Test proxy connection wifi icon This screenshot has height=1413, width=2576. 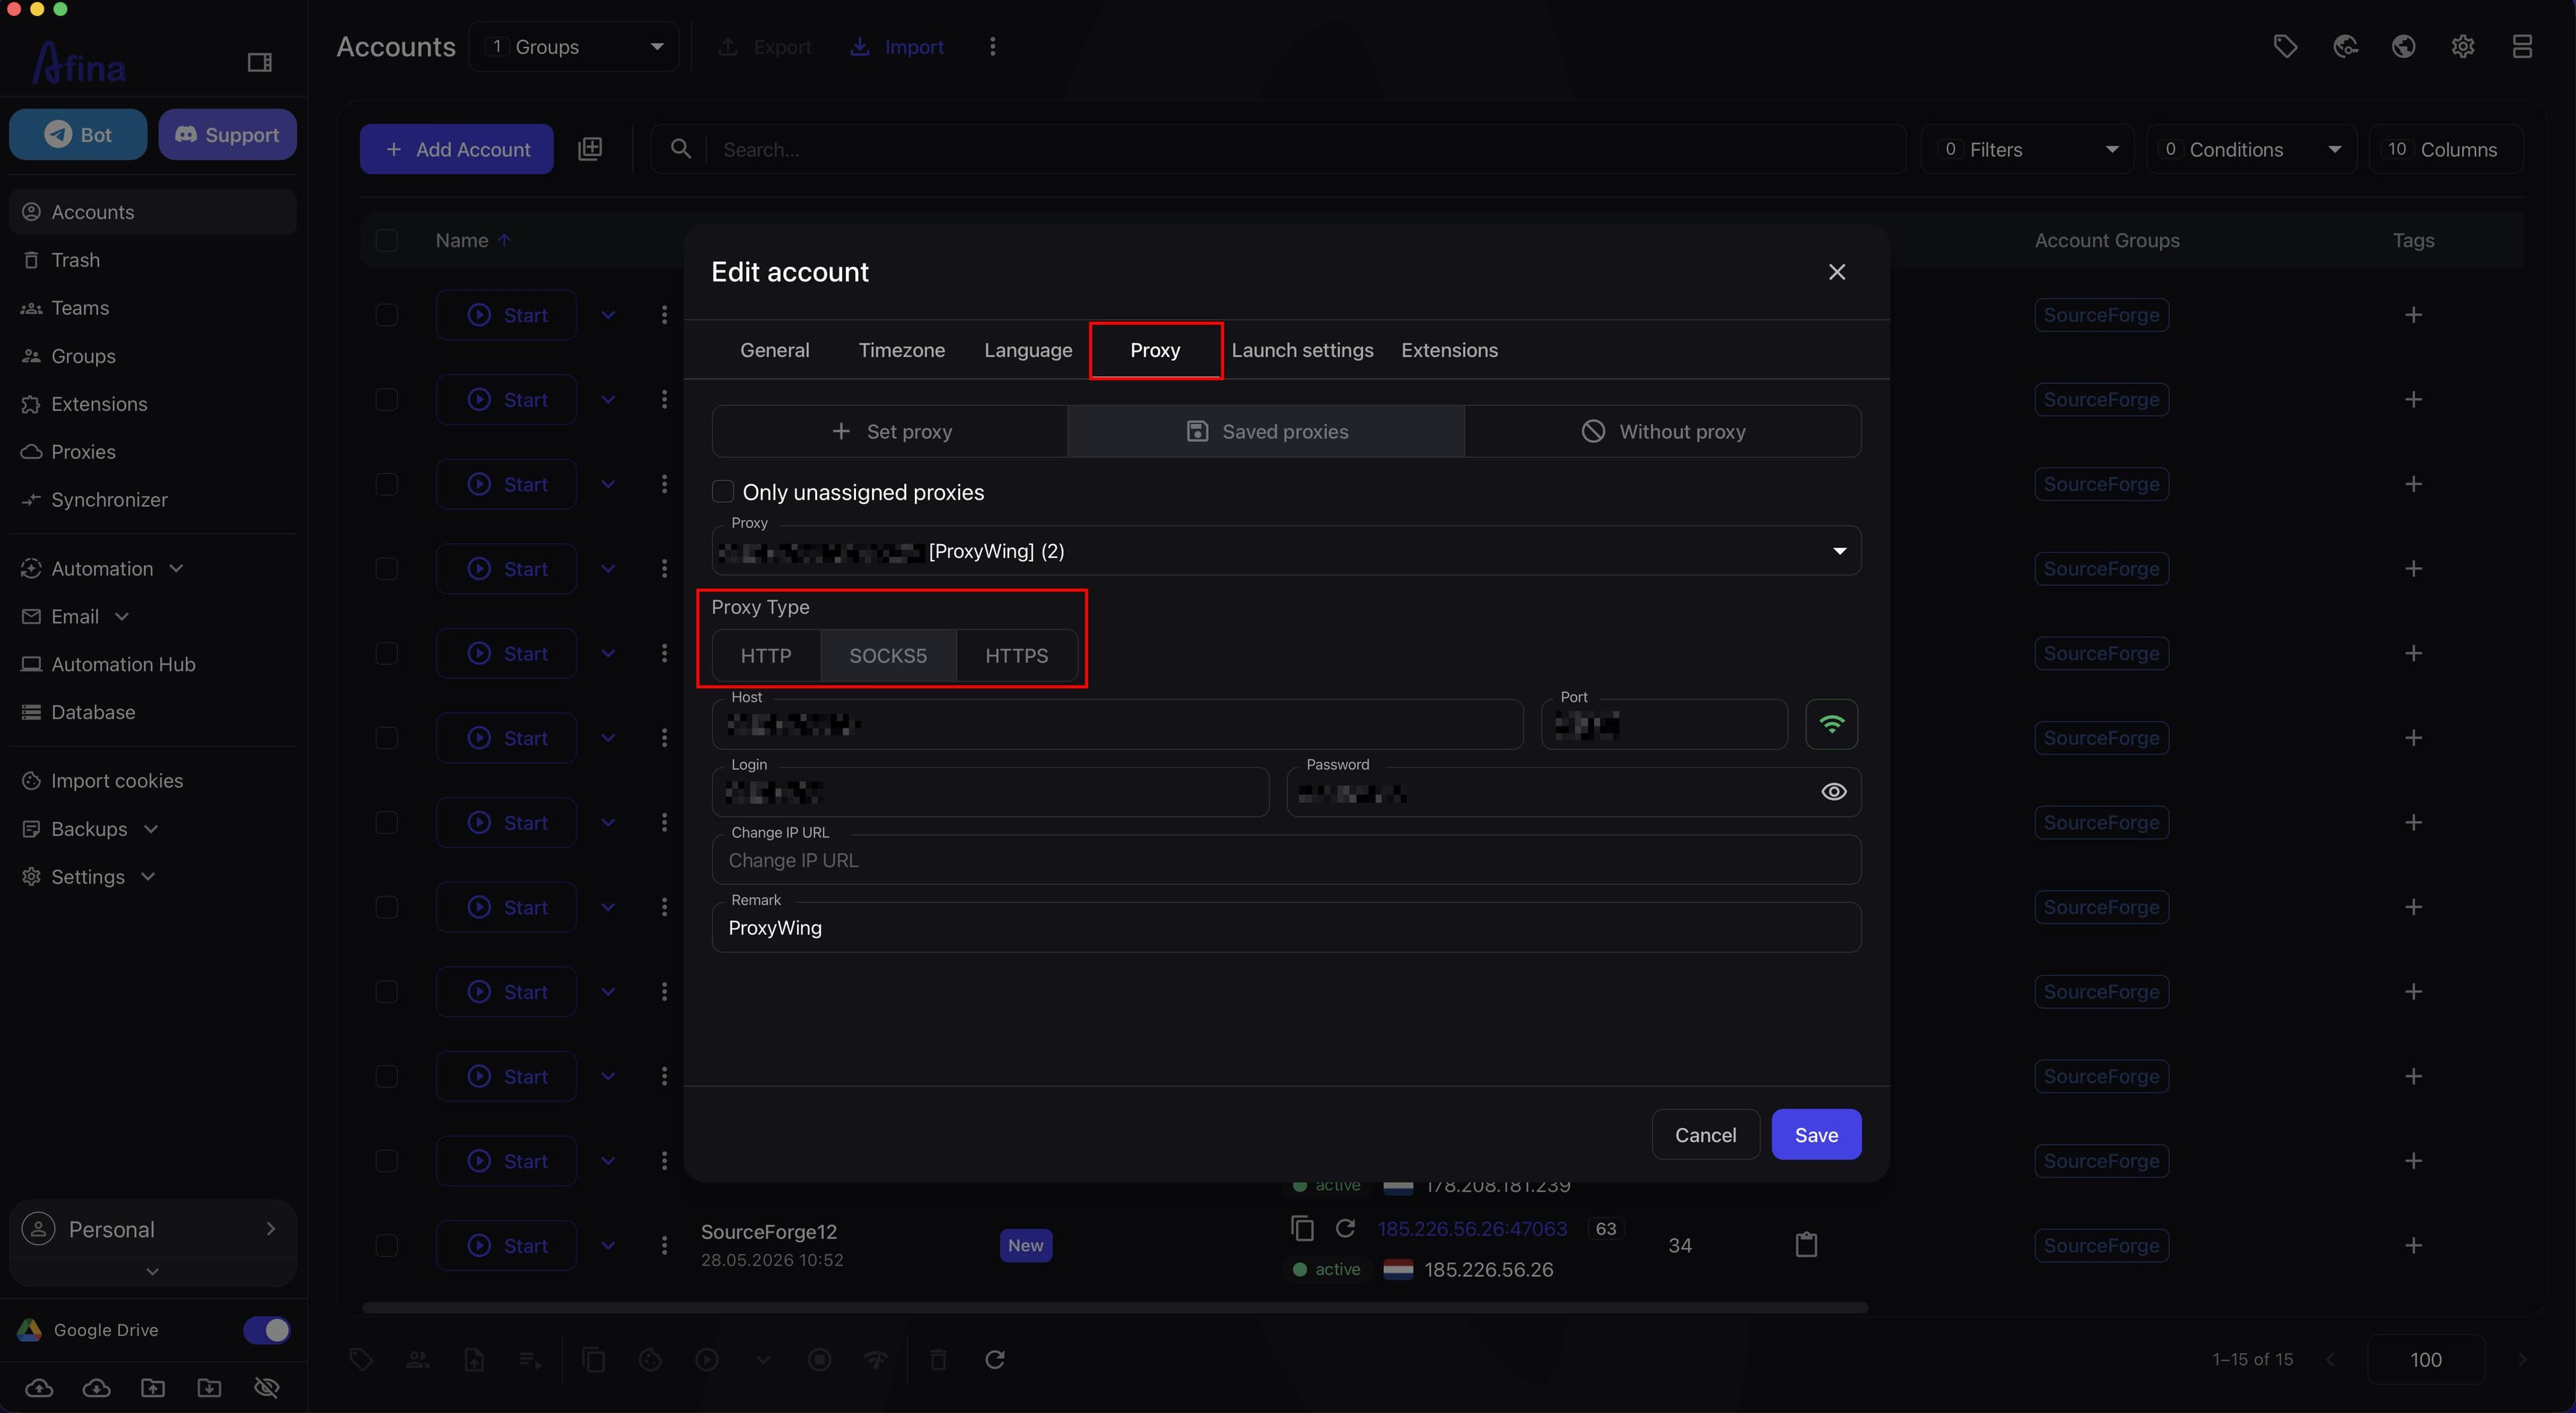[1832, 724]
